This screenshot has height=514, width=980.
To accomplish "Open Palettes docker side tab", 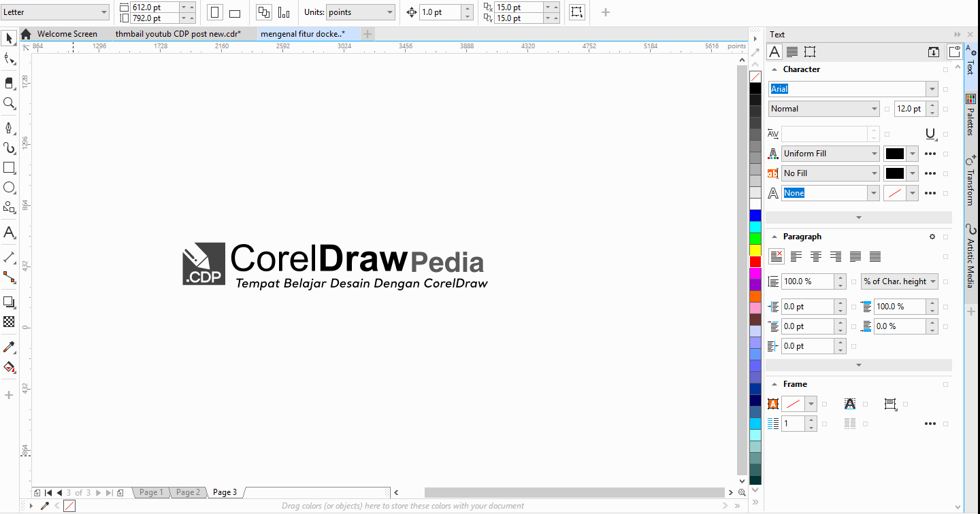I will [x=971, y=116].
